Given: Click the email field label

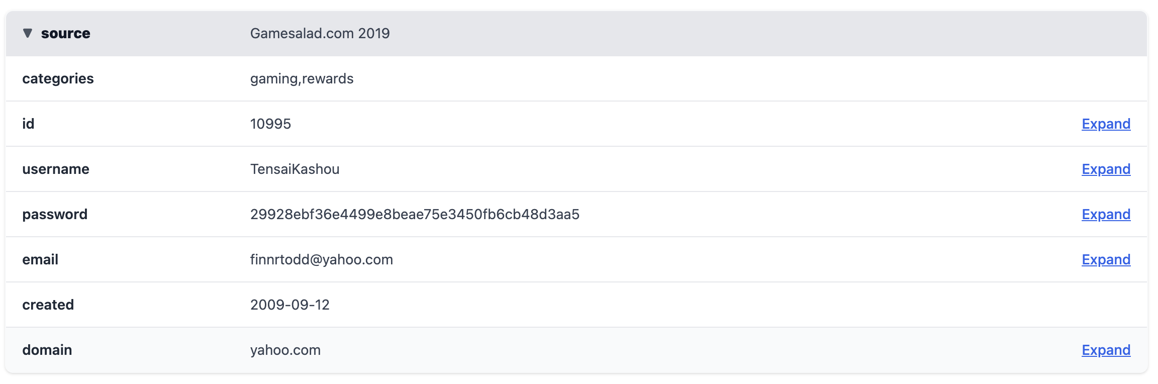Looking at the screenshot, I should pos(40,259).
